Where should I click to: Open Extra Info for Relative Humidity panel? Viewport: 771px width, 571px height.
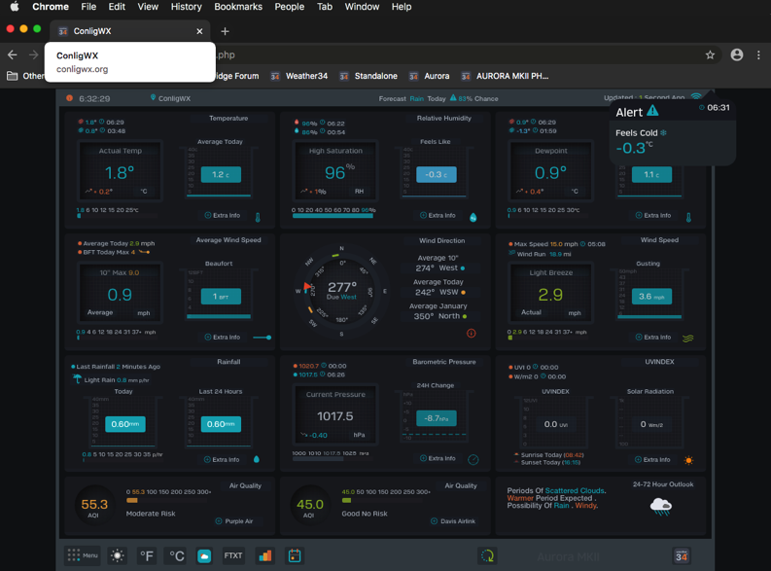pyautogui.click(x=438, y=215)
